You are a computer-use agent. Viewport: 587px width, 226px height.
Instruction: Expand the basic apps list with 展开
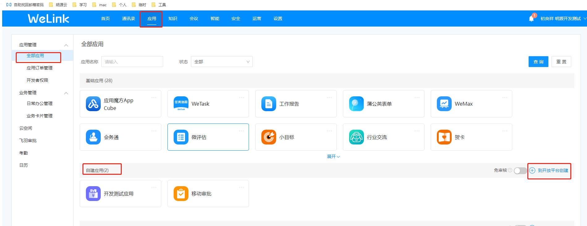[x=333, y=157]
